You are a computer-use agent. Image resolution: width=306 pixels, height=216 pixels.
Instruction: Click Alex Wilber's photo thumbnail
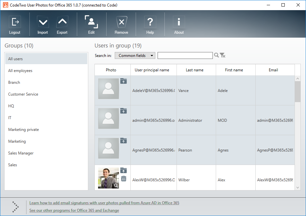(x=109, y=178)
